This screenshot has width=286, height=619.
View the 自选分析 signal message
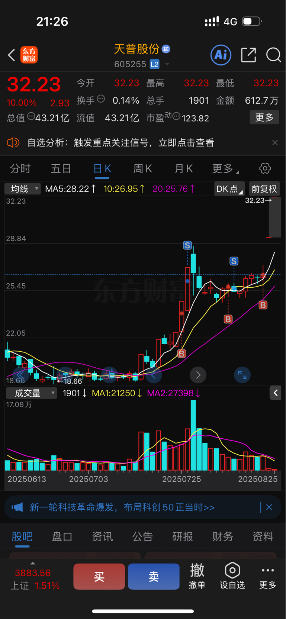(x=120, y=143)
